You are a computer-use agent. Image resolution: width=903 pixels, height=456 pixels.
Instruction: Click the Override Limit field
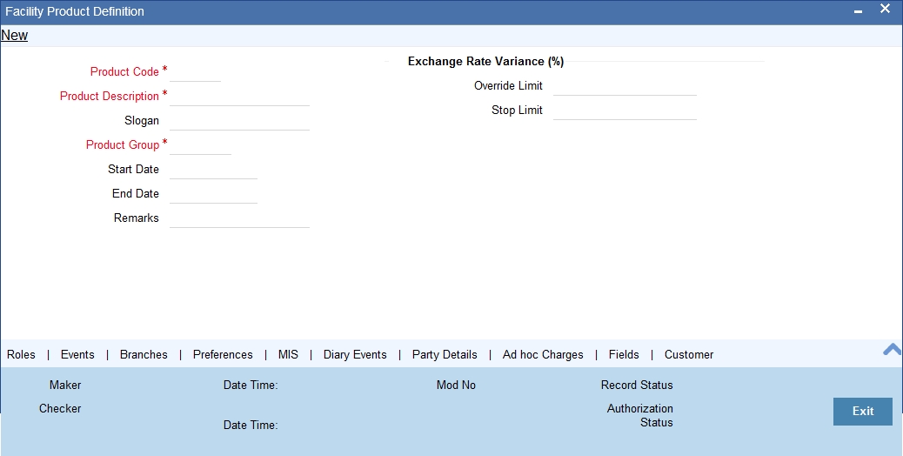pyautogui.click(x=625, y=86)
